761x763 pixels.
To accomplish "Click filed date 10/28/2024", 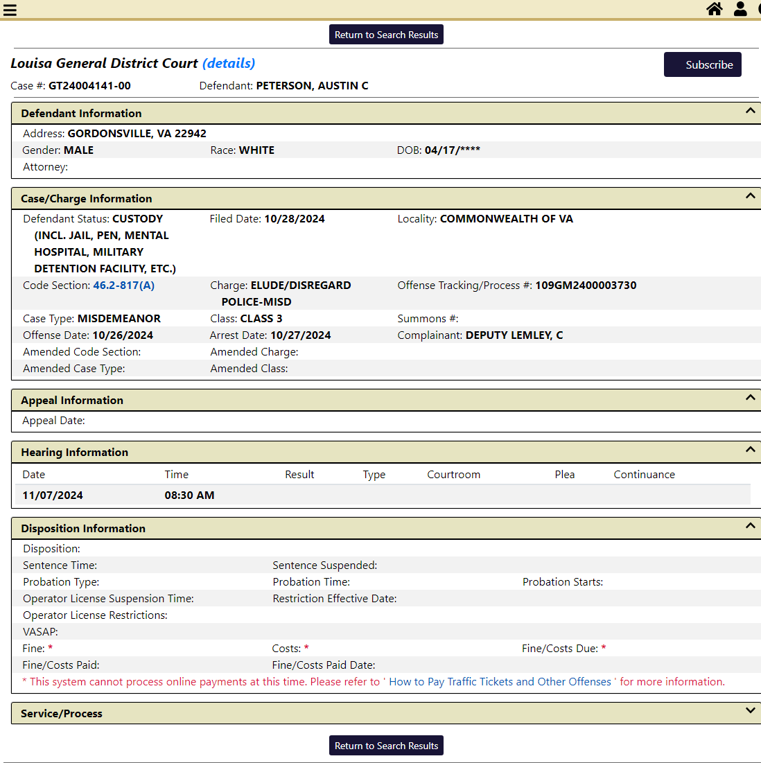I will tap(295, 219).
